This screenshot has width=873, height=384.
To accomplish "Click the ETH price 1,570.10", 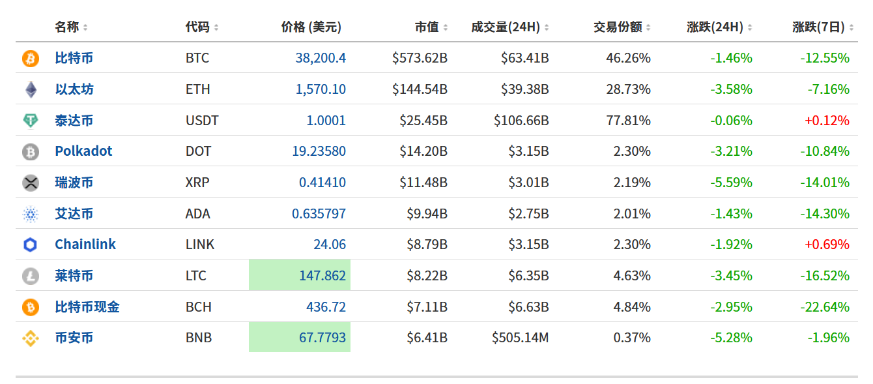I will click(x=321, y=89).
